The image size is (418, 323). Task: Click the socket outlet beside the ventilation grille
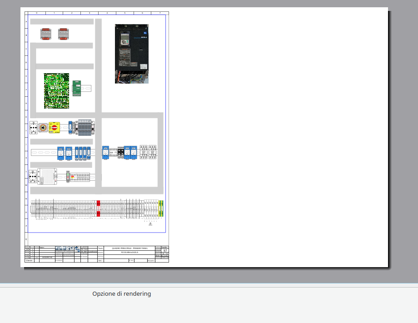pos(33,177)
